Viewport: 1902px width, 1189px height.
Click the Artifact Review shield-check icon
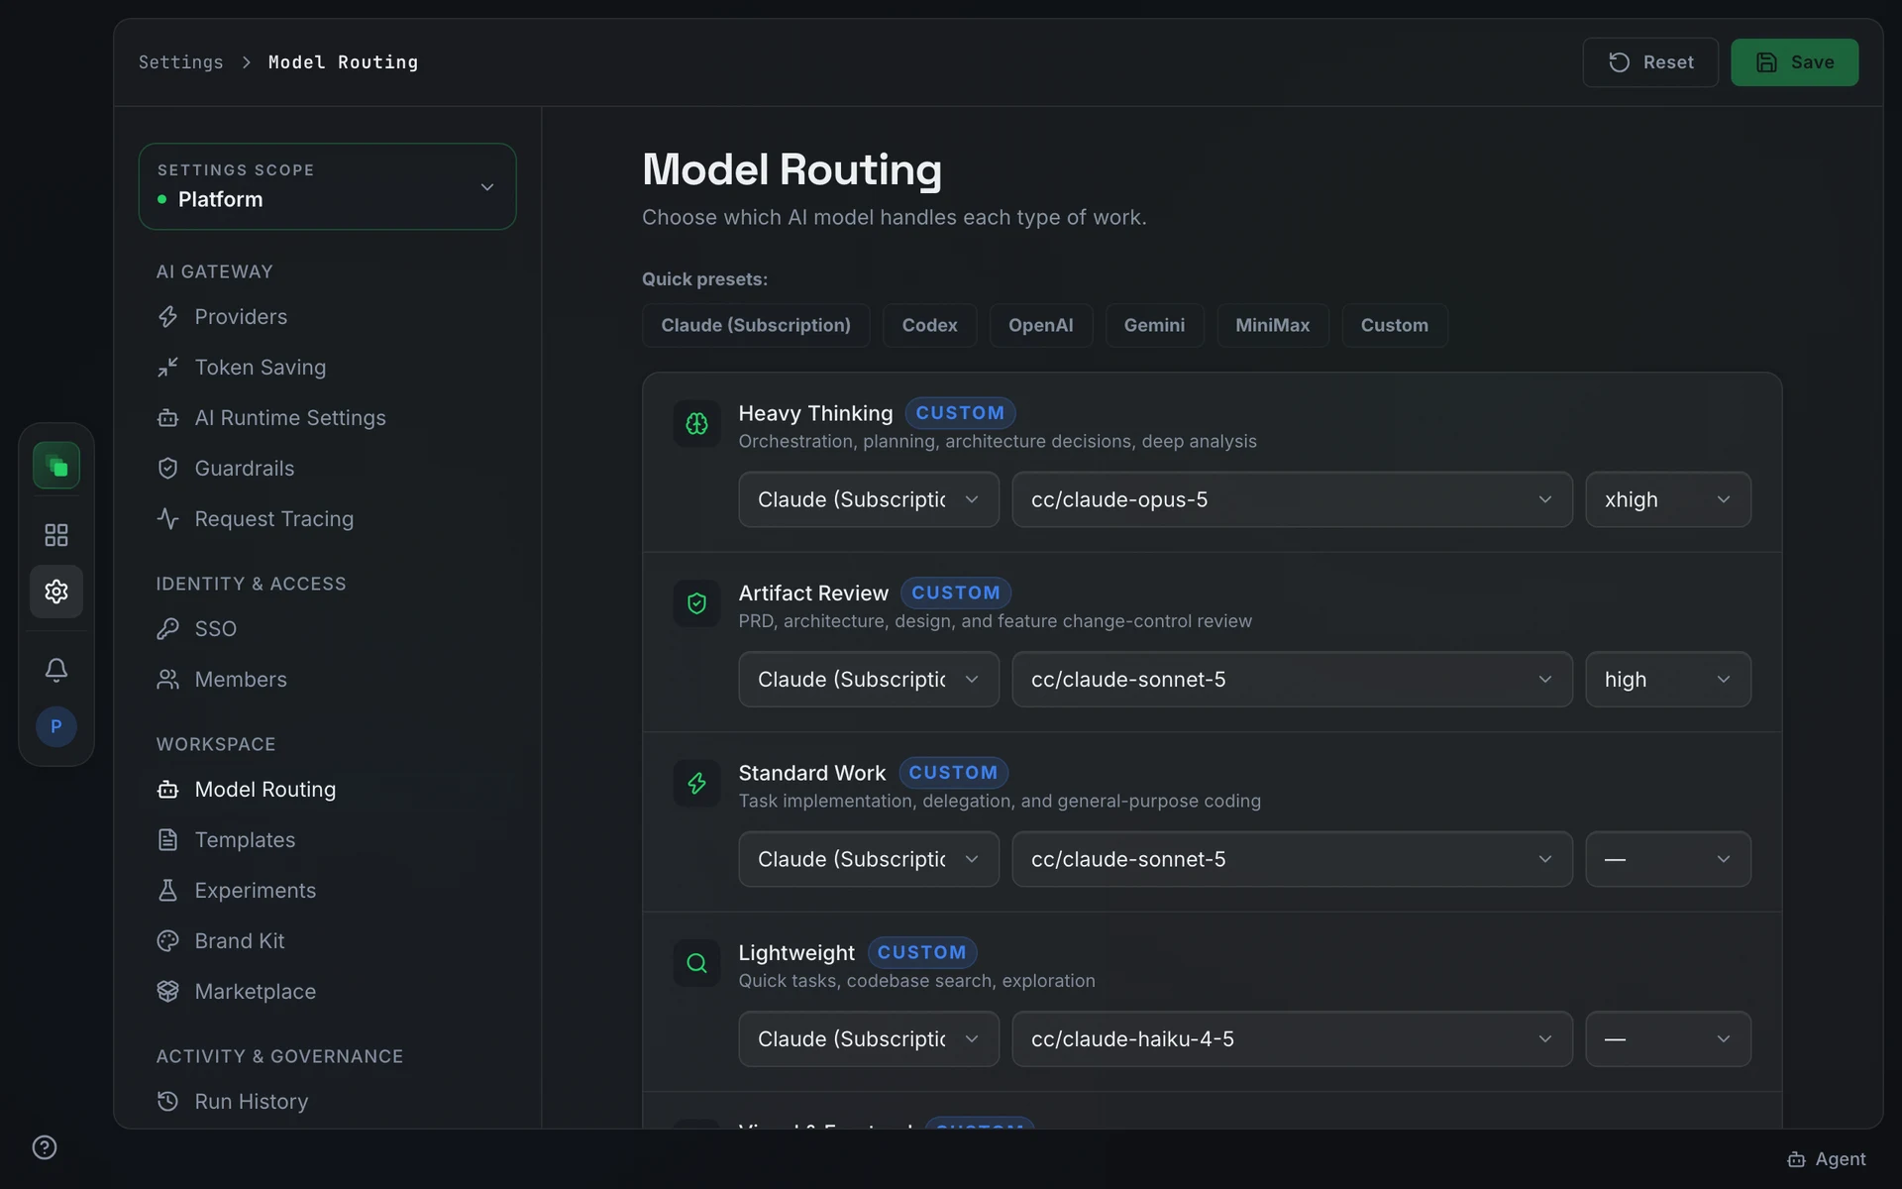[697, 603]
